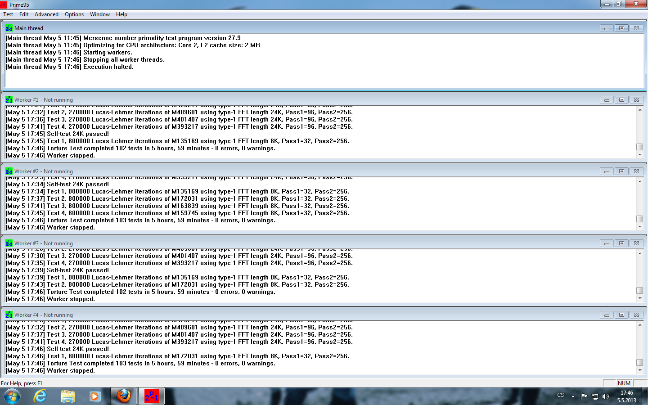Click the Worker #1 window icon
Screen dimensions: 648x405
pos(9,100)
